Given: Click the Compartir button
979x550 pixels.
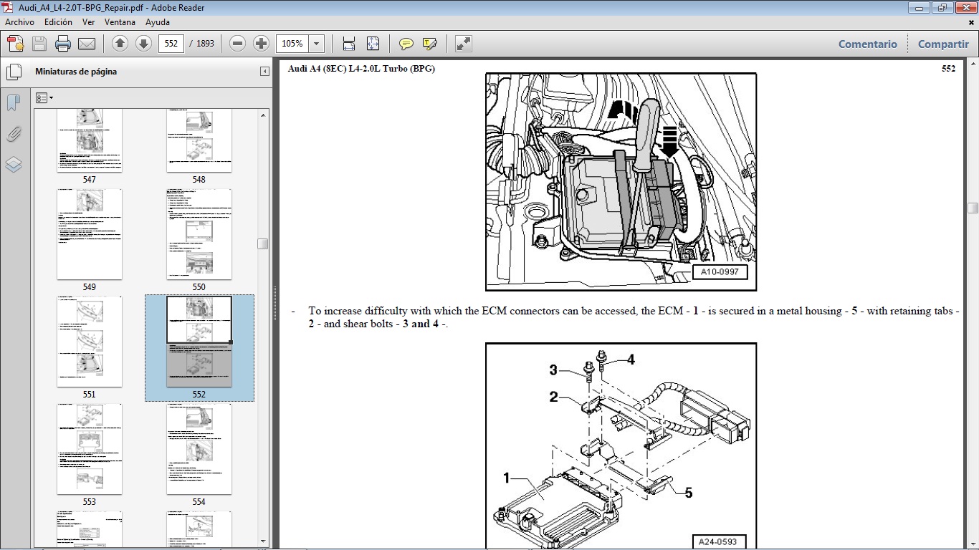Looking at the screenshot, I should pos(942,44).
